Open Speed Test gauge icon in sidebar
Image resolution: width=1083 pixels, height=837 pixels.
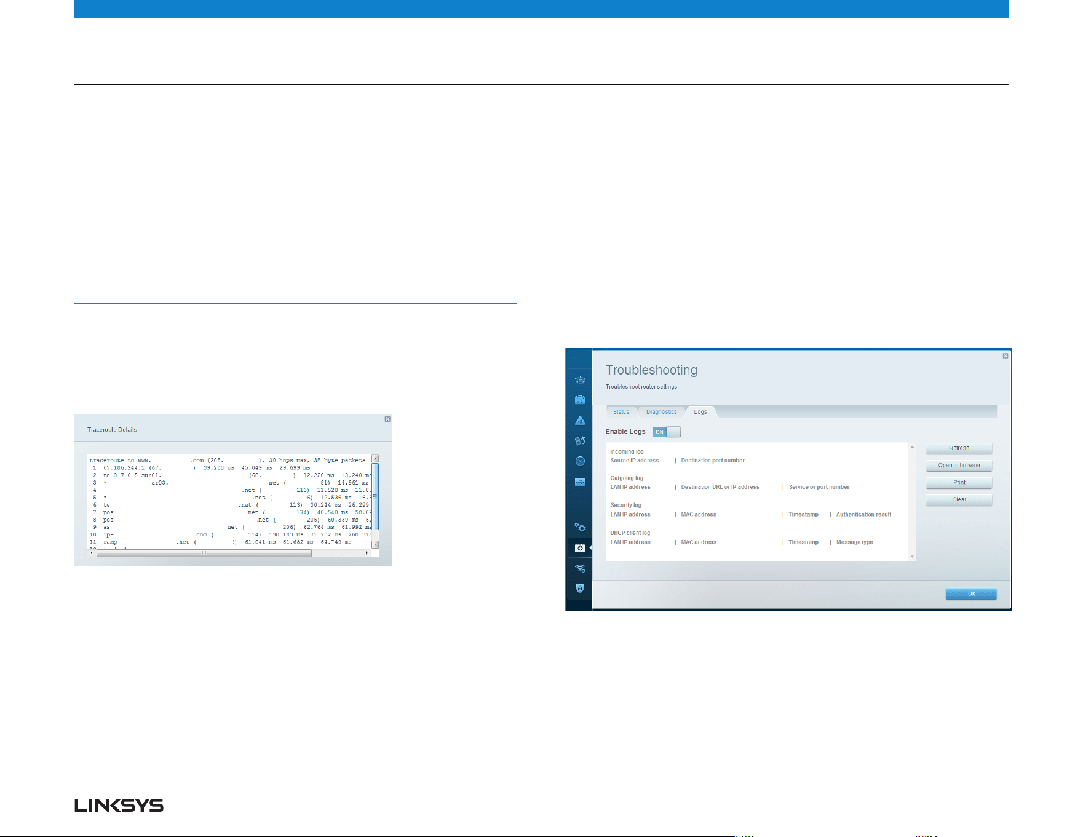tap(580, 461)
